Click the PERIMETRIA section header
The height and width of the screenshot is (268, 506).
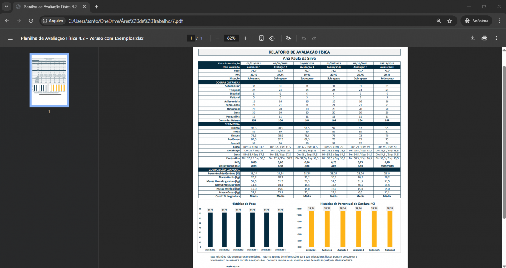pyautogui.click(x=232, y=124)
